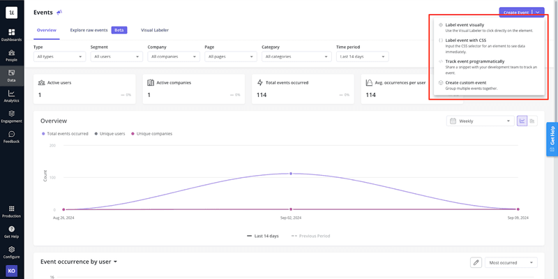Open the Engagement sidebar icon

12,115
